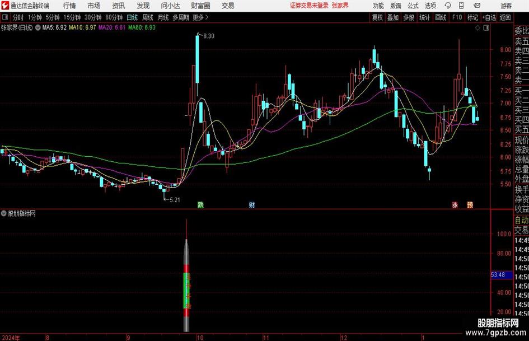
Task: Click the customer service headset icon
Action: [448, 6]
